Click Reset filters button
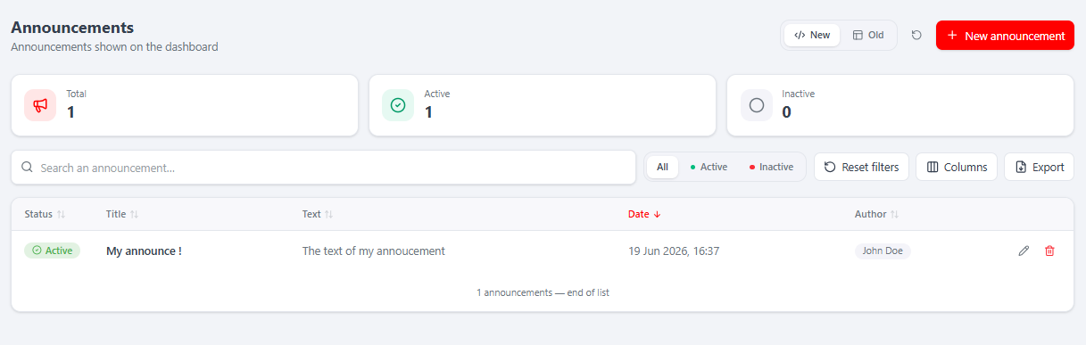 [x=861, y=167]
